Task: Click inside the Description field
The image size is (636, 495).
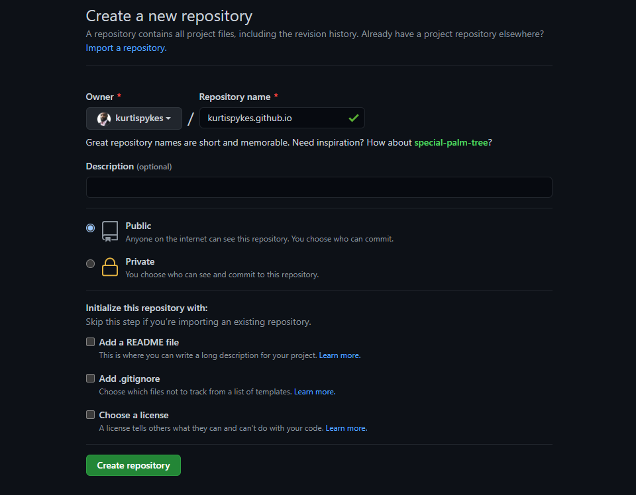Action: click(318, 187)
